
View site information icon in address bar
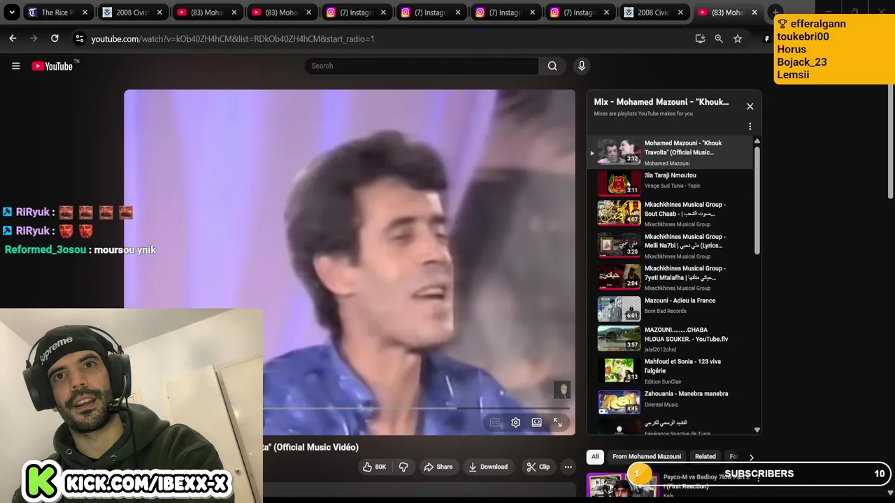(80, 38)
